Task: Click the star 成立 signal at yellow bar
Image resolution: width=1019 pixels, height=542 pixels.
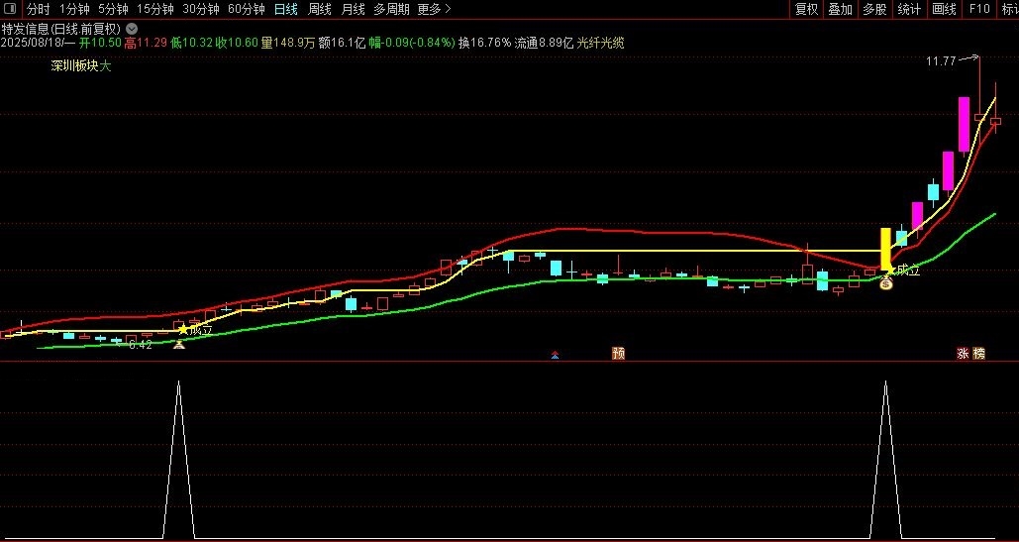Action: click(903, 271)
